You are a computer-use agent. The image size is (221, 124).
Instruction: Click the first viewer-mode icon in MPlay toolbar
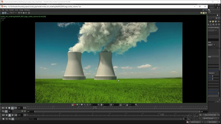(x=3, y=13)
